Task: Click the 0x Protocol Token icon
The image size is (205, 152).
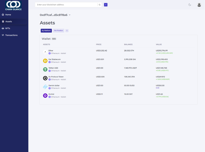Action: 45,78
